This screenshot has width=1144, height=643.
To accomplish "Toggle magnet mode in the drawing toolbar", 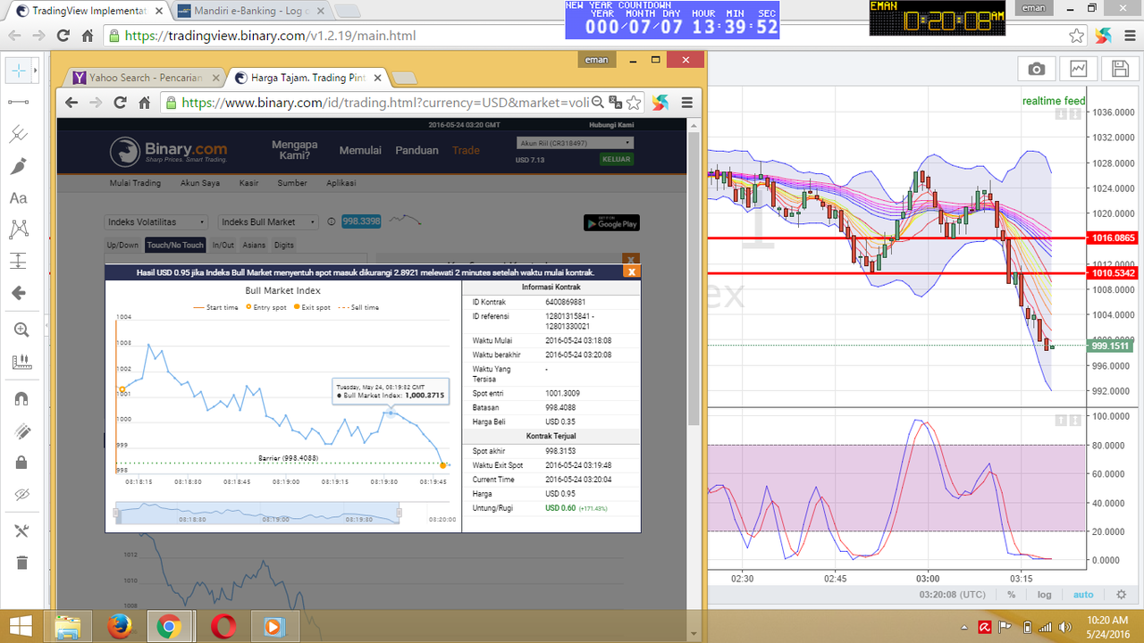I will (21, 398).
